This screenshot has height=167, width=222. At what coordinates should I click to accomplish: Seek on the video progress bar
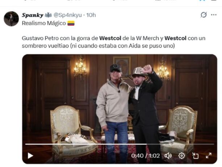click(x=120, y=144)
